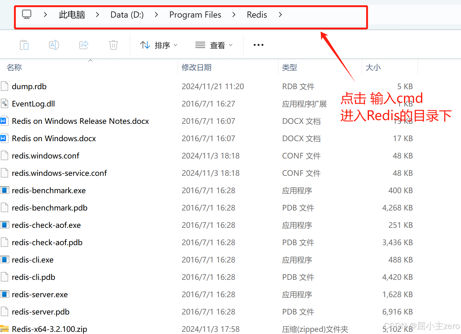Select file name redis.windows-service.conf
461x334 pixels.
point(59,173)
